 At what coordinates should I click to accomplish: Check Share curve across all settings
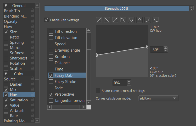(x=98, y=91)
